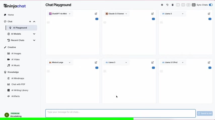Image resolution: width=215 pixels, height=120 pixels.
Task: Click the Chat with PDF icon
Action: (9, 84)
